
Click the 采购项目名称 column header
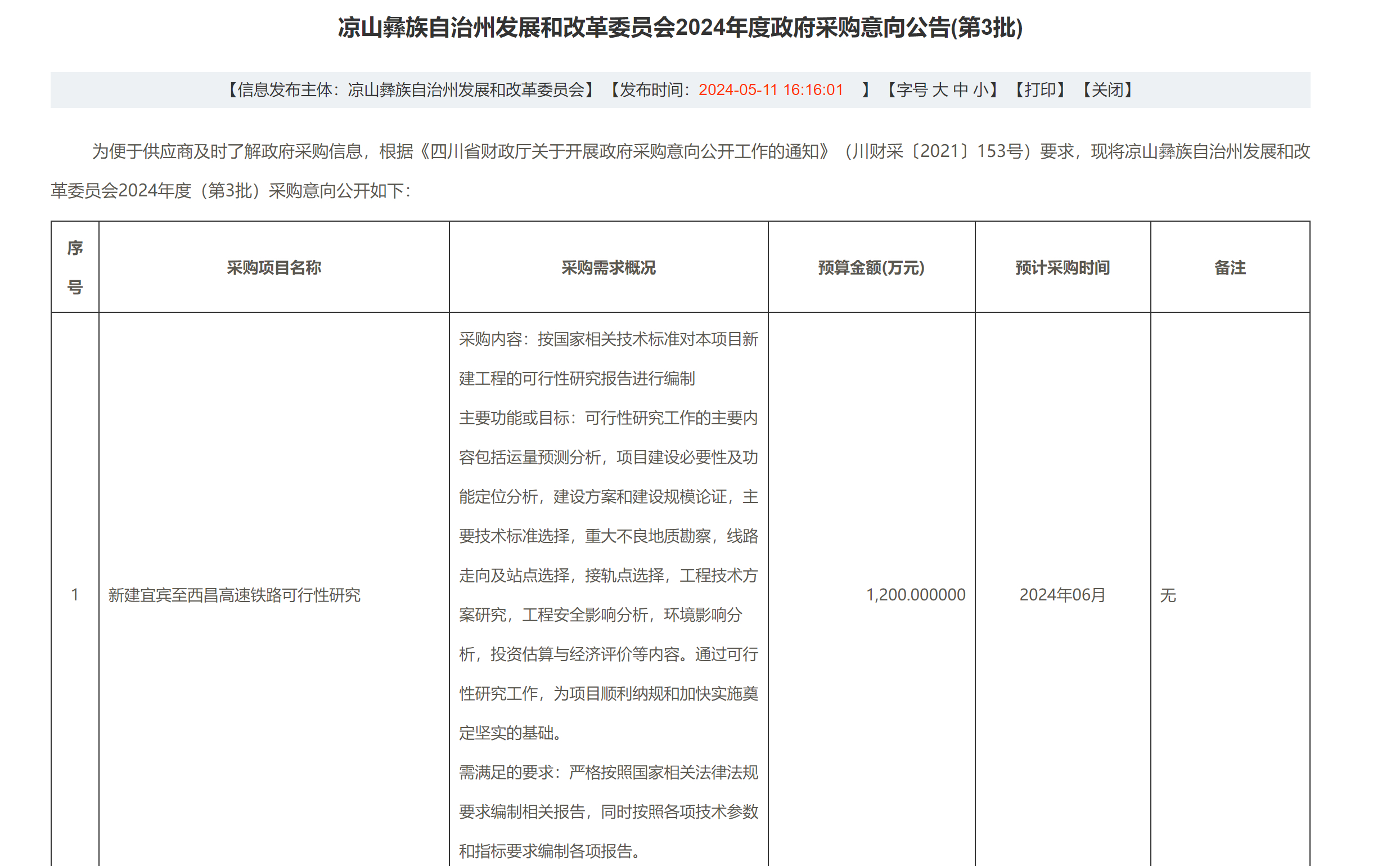tap(274, 267)
